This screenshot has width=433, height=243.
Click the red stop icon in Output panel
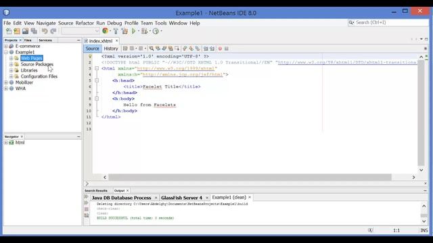click(87, 209)
